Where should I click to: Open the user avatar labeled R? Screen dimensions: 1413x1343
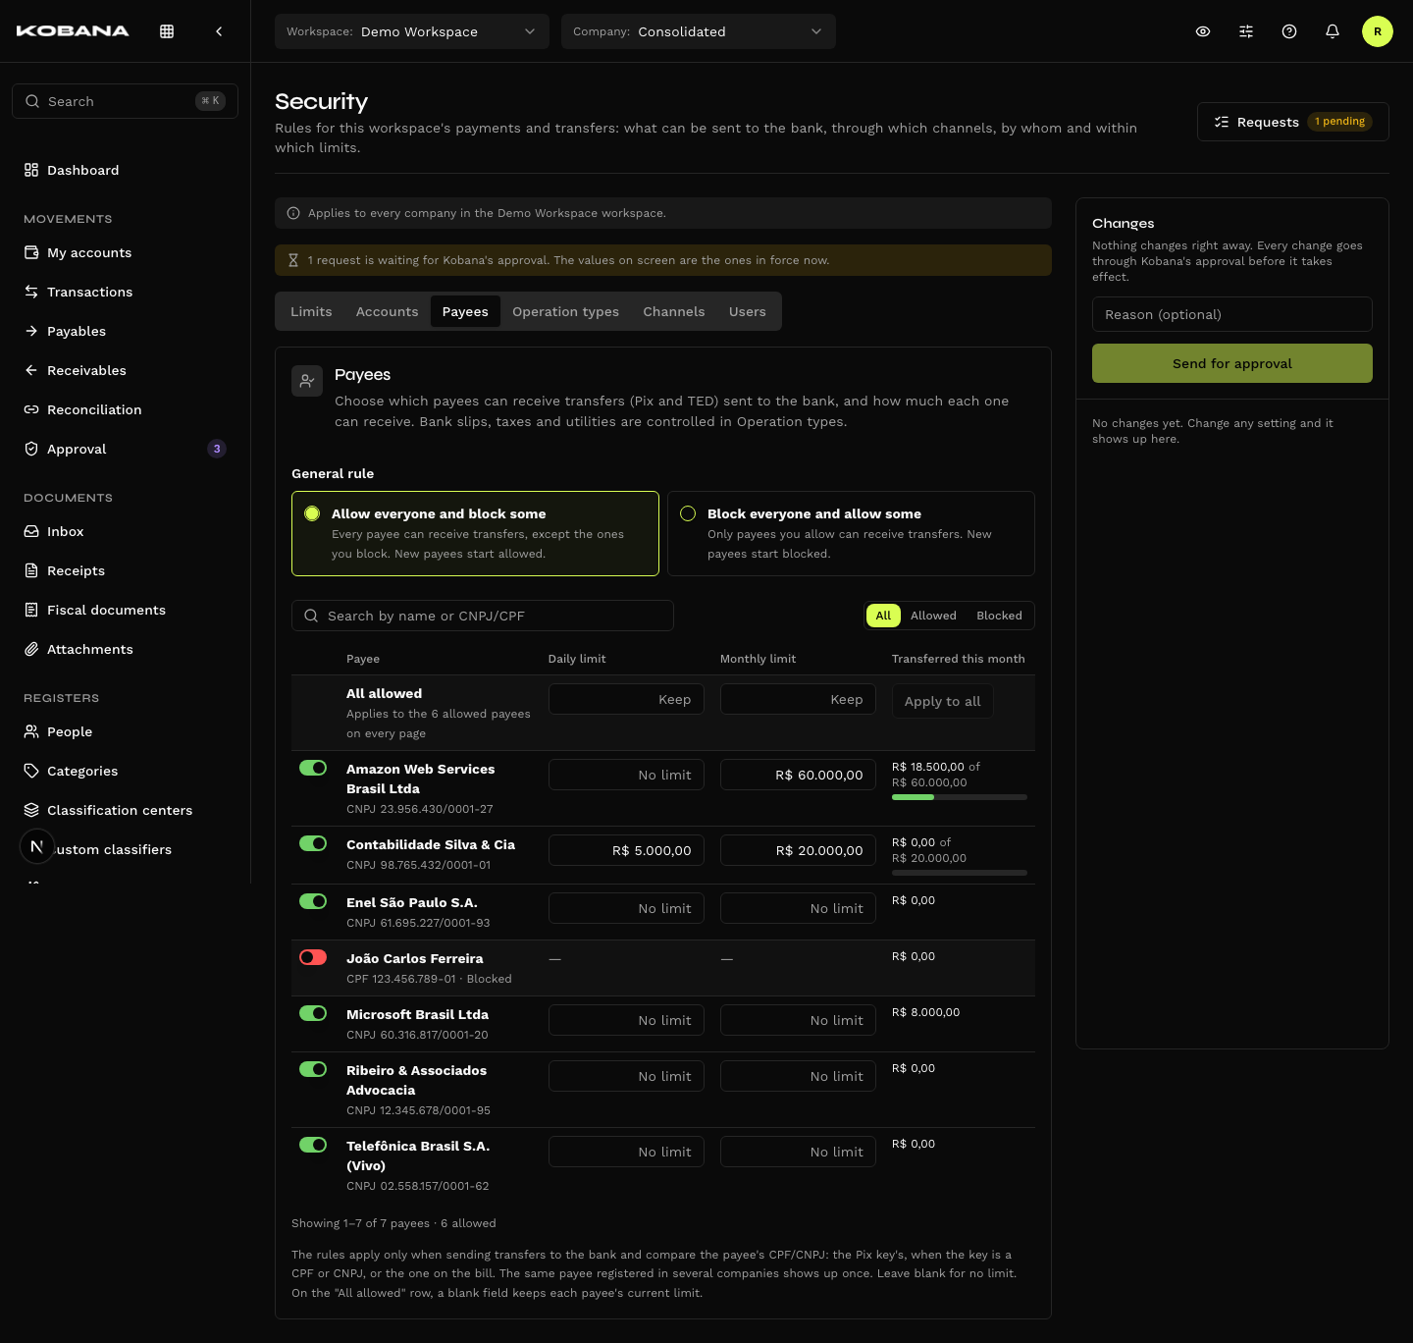click(1378, 31)
